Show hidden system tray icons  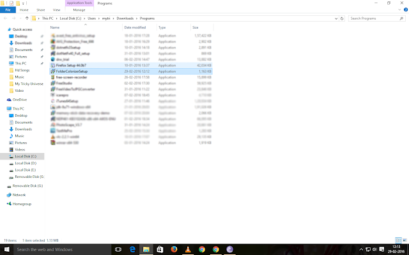tap(361, 249)
